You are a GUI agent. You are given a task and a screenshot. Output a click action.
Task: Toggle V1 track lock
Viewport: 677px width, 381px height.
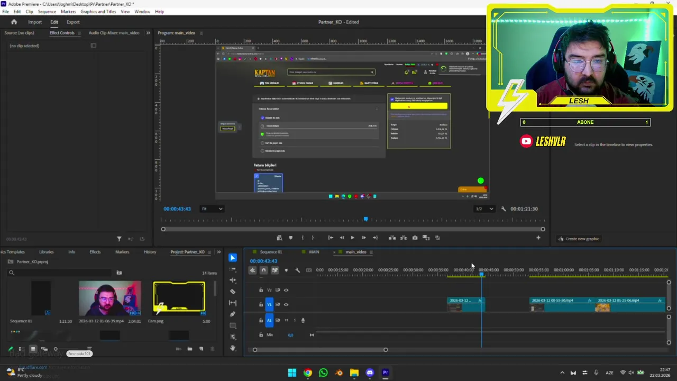[x=261, y=304]
